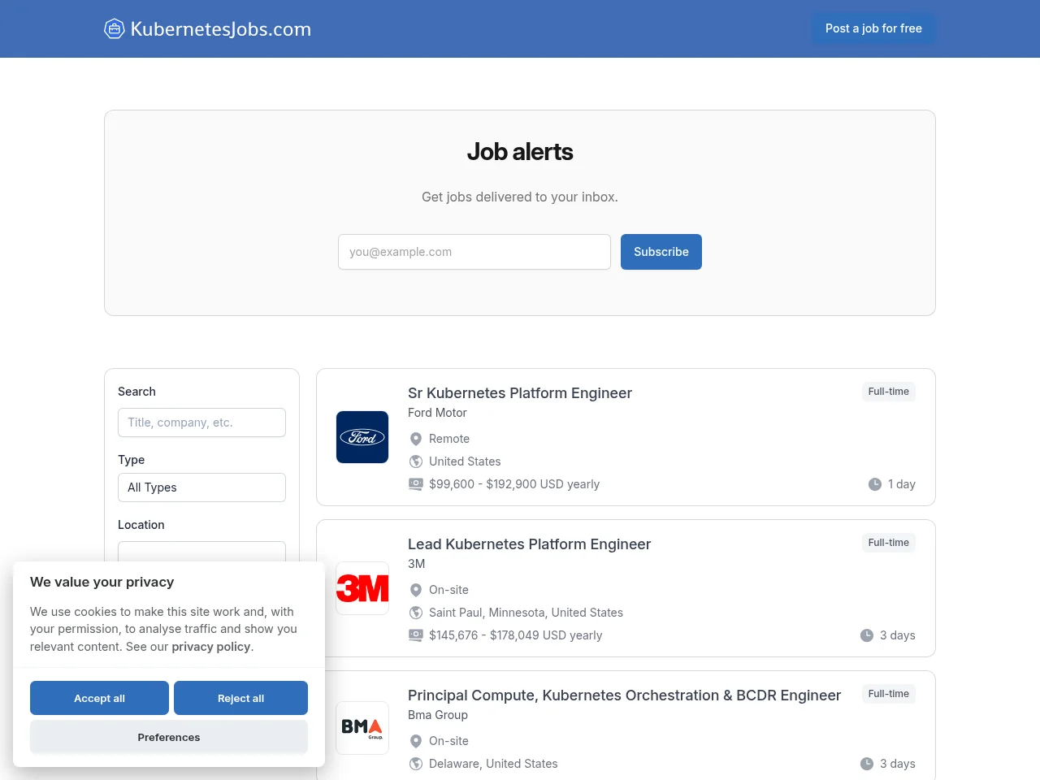The width and height of the screenshot is (1040, 780).
Task: Open cookie Preferences
Action: pyautogui.click(x=169, y=737)
